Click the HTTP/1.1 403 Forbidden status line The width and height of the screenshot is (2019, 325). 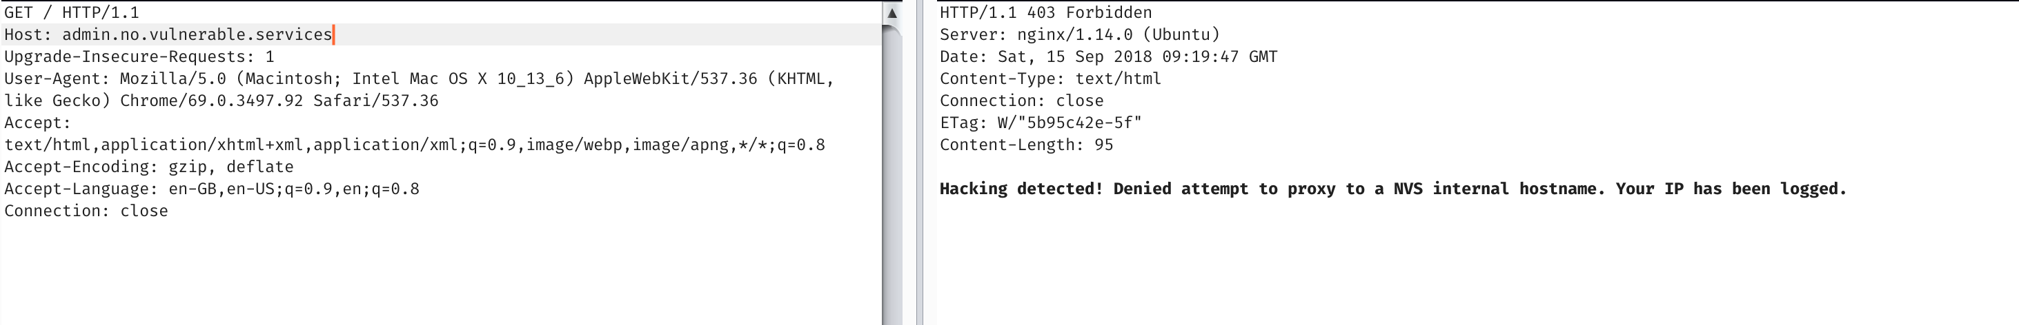(1045, 12)
